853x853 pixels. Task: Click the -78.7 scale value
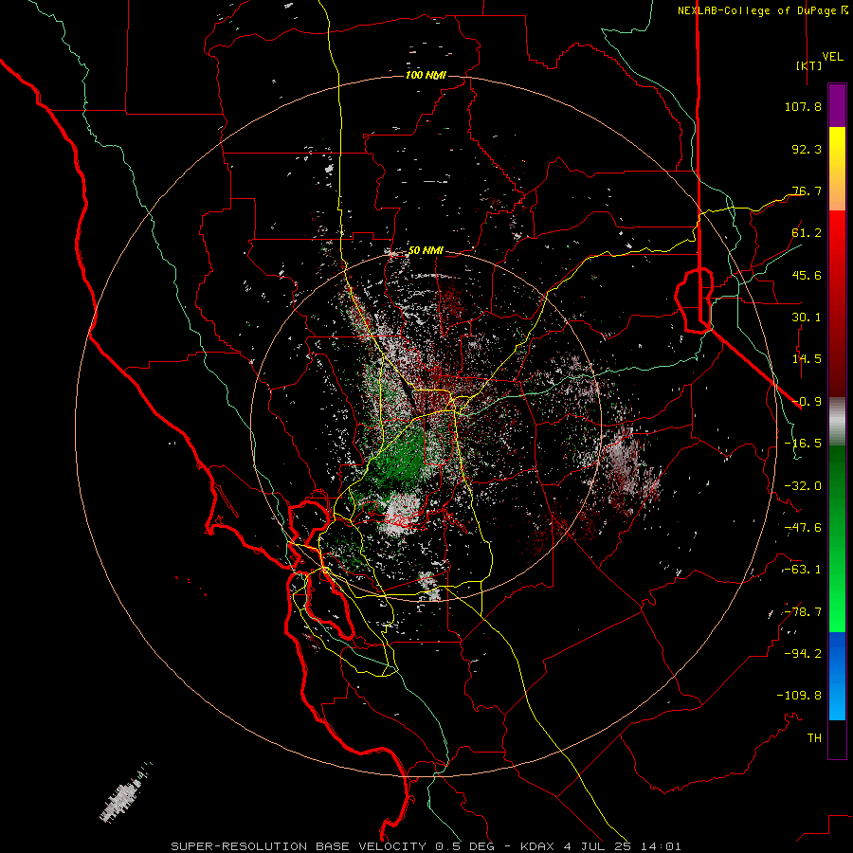pos(803,612)
